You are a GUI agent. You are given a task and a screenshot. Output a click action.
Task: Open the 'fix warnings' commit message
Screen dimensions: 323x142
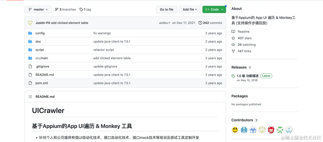102,33
